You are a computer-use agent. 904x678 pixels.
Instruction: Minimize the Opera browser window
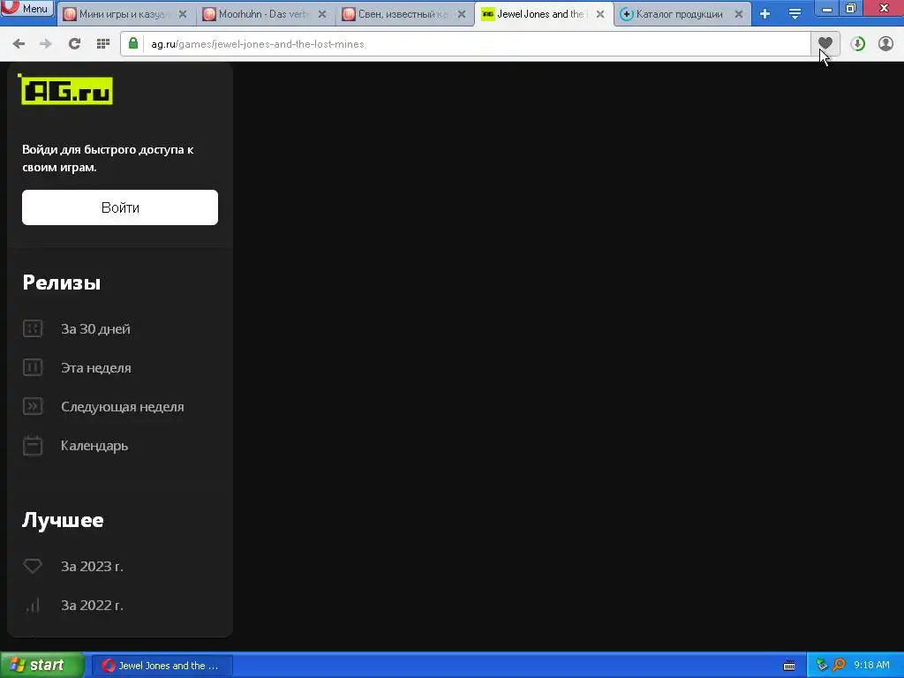tap(826, 8)
